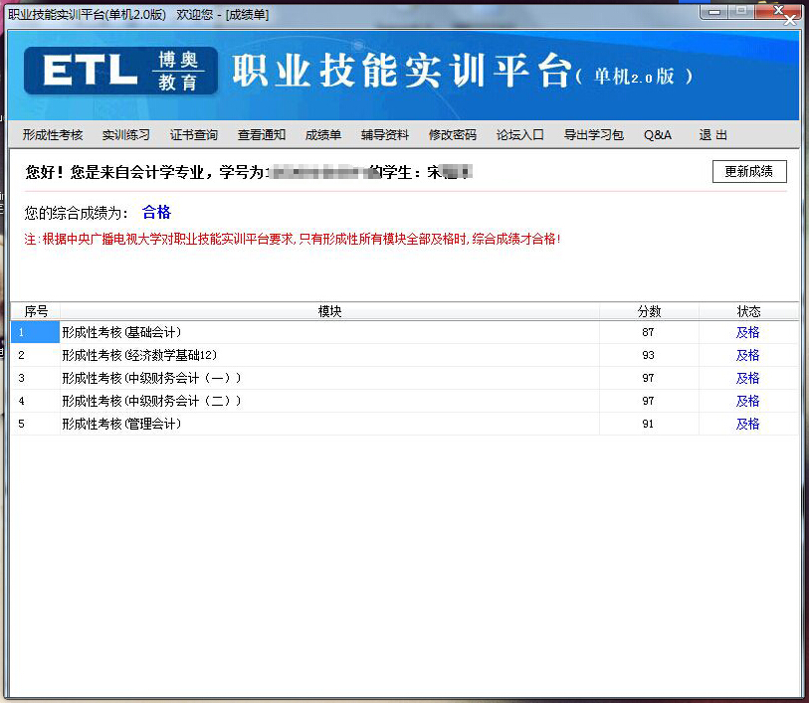Click score 97 for 中级财务会计(一)
809x703 pixels.
click(648, 378)
